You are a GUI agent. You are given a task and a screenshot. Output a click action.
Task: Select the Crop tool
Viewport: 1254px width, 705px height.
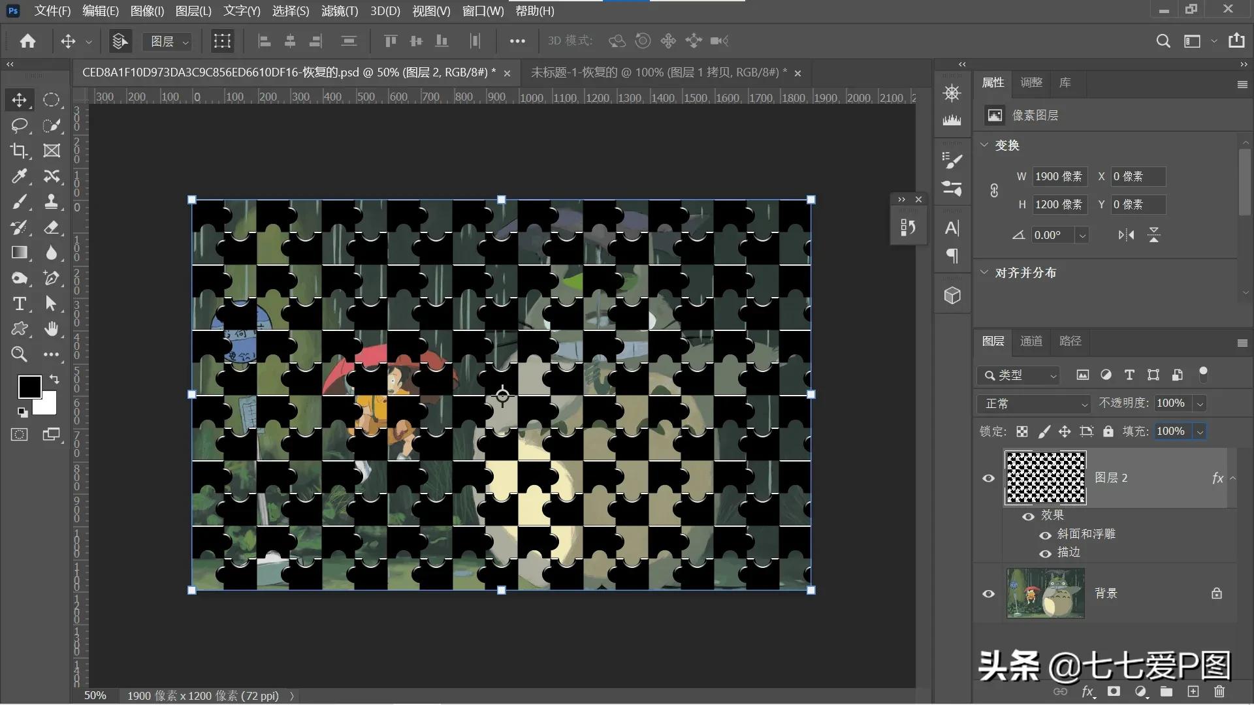pos(19,151)
